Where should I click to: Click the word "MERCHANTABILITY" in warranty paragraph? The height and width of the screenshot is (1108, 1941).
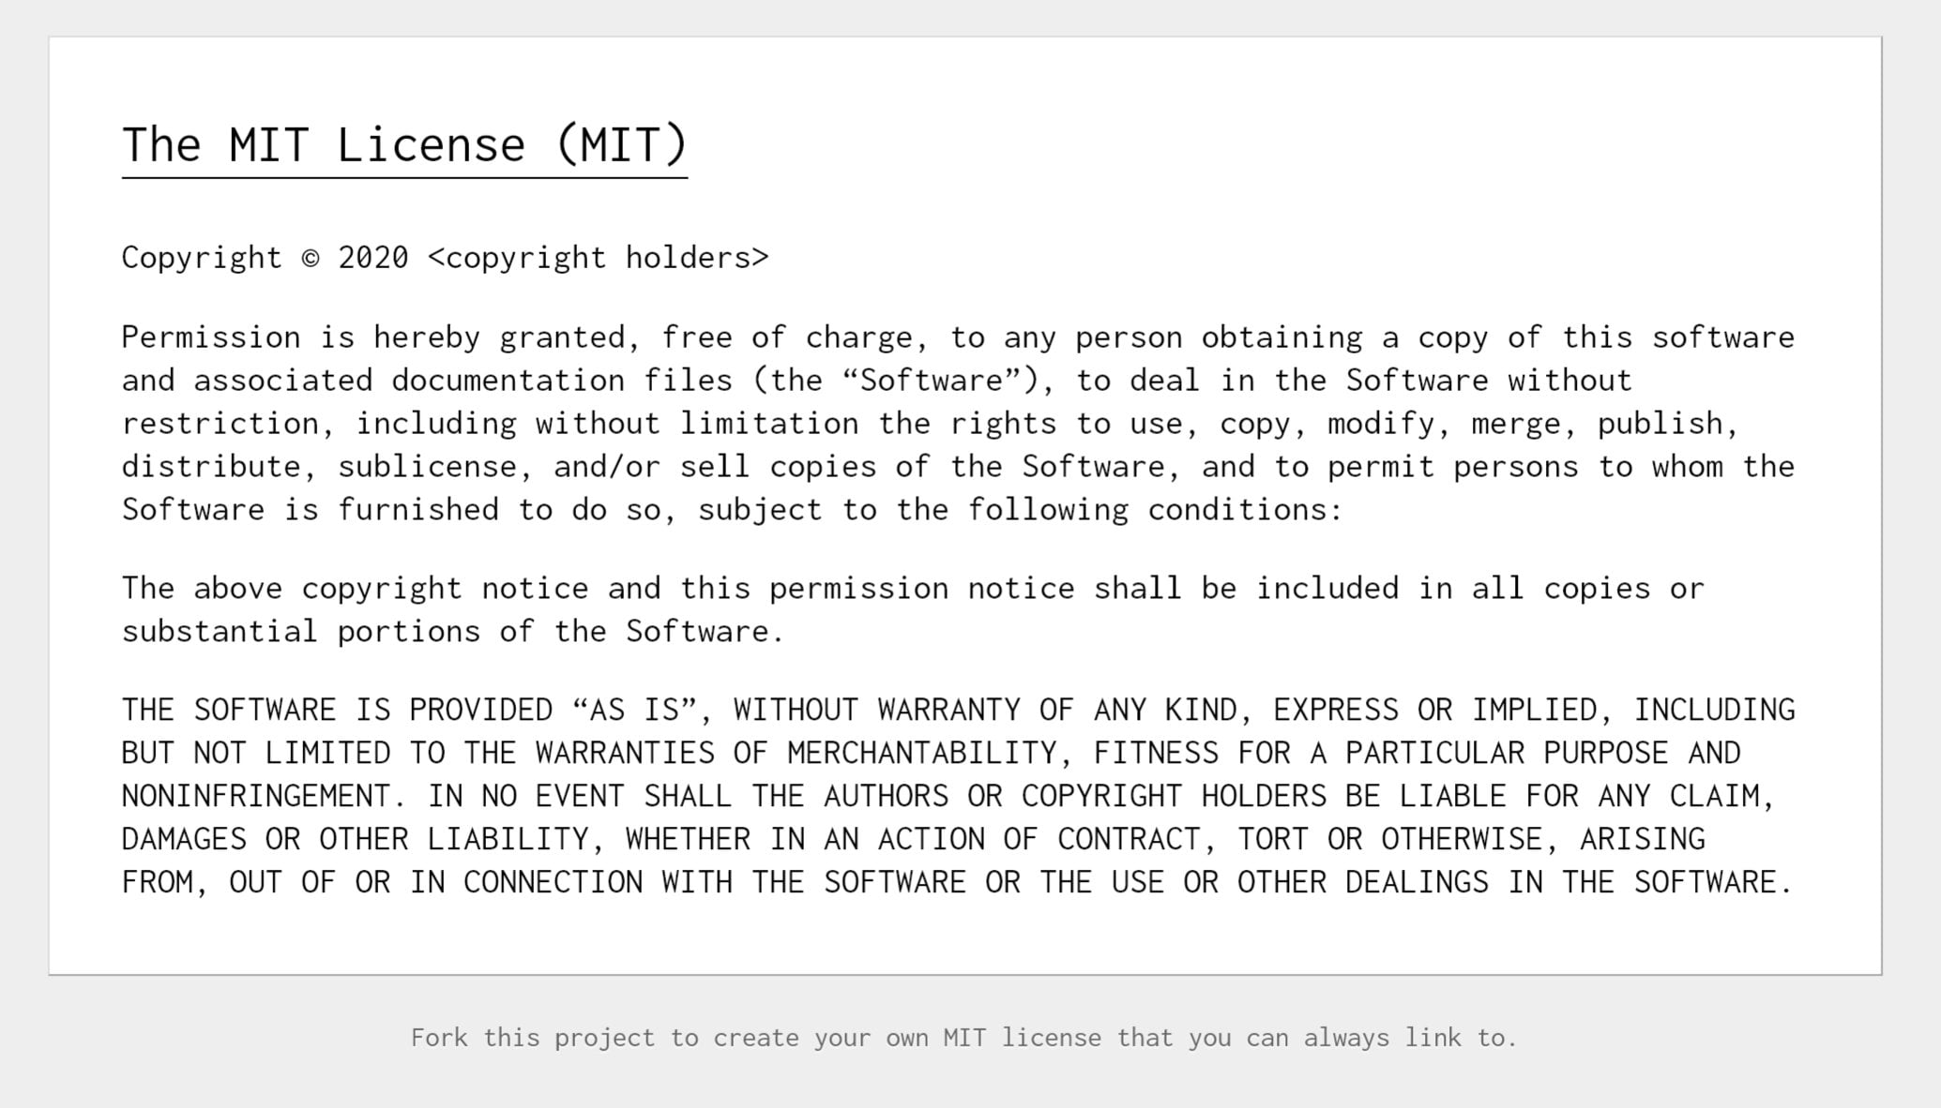click(922, 754)
